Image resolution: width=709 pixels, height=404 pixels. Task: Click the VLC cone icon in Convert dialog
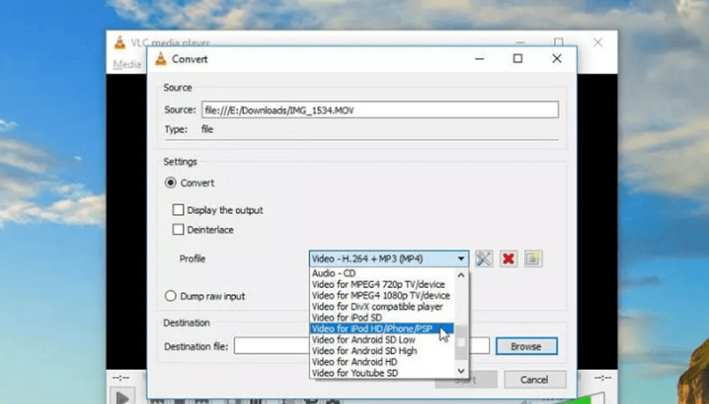coord(161,58)
